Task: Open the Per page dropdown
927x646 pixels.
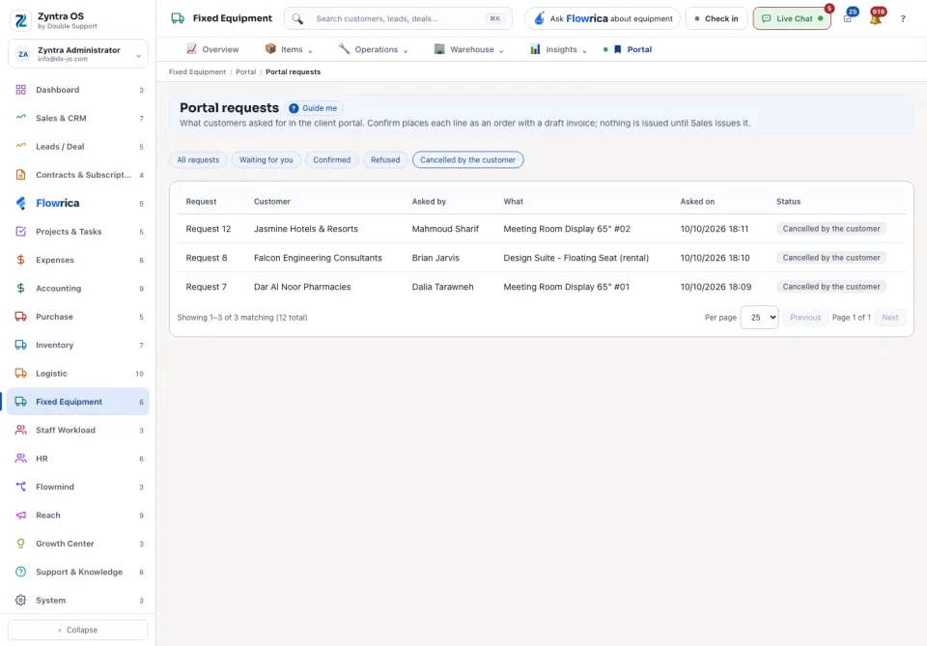Action: click(x=759, y=318)
